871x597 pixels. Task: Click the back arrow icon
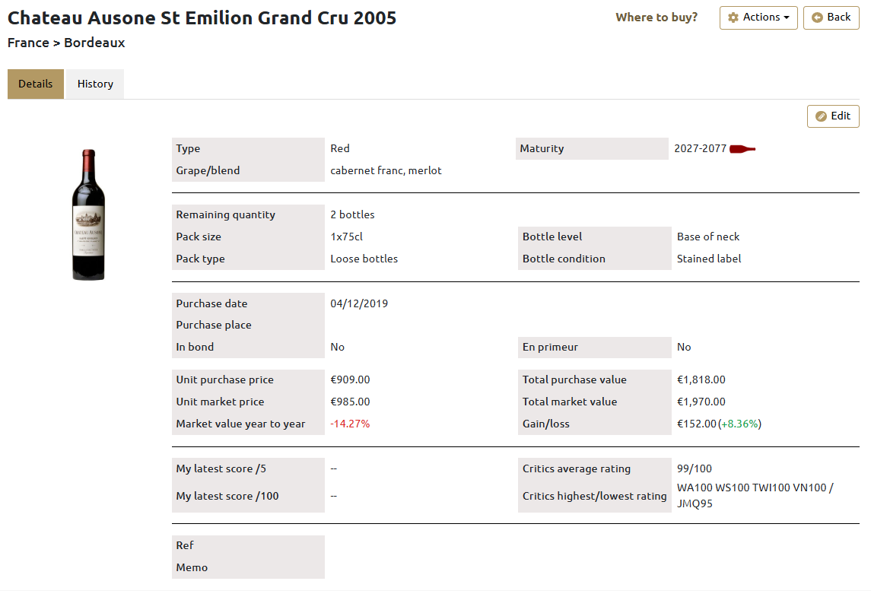click(x=817, y=17)
